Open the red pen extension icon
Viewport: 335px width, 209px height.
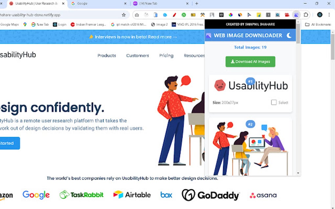[174, 15]
